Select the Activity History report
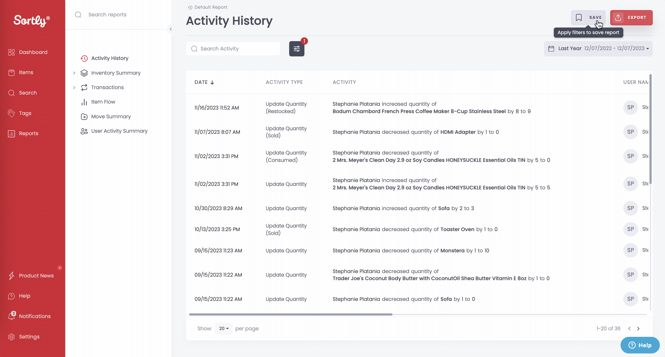Viewport: 665px width, 357px height. [x=110, y=58]
